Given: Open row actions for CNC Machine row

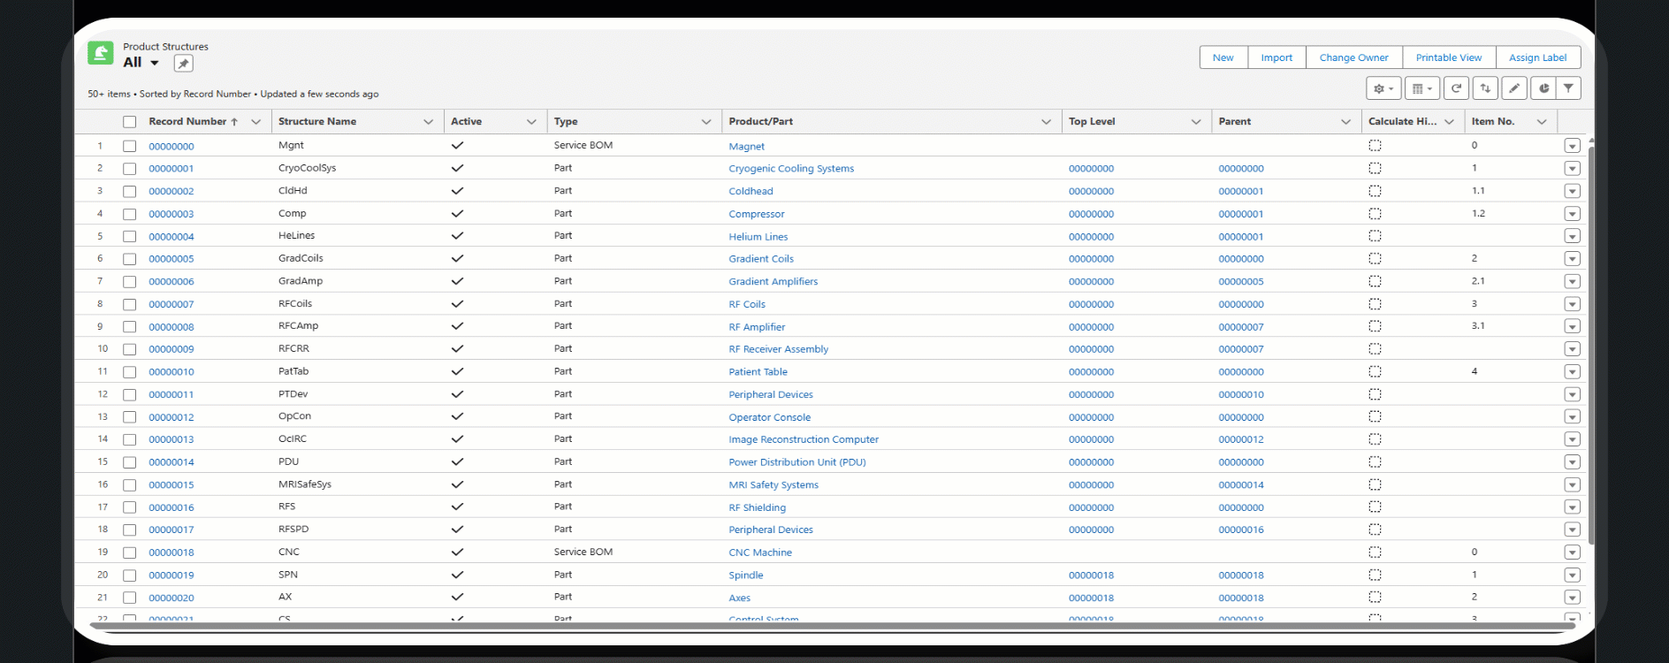Looking at the screenshot, I should (1572, 552).
